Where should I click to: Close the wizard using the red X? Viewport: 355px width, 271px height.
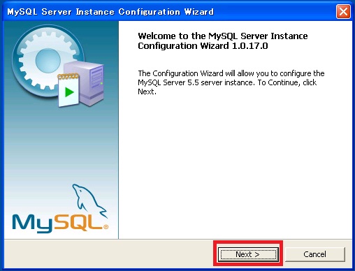pyautogui.click(x=343, y=12)
